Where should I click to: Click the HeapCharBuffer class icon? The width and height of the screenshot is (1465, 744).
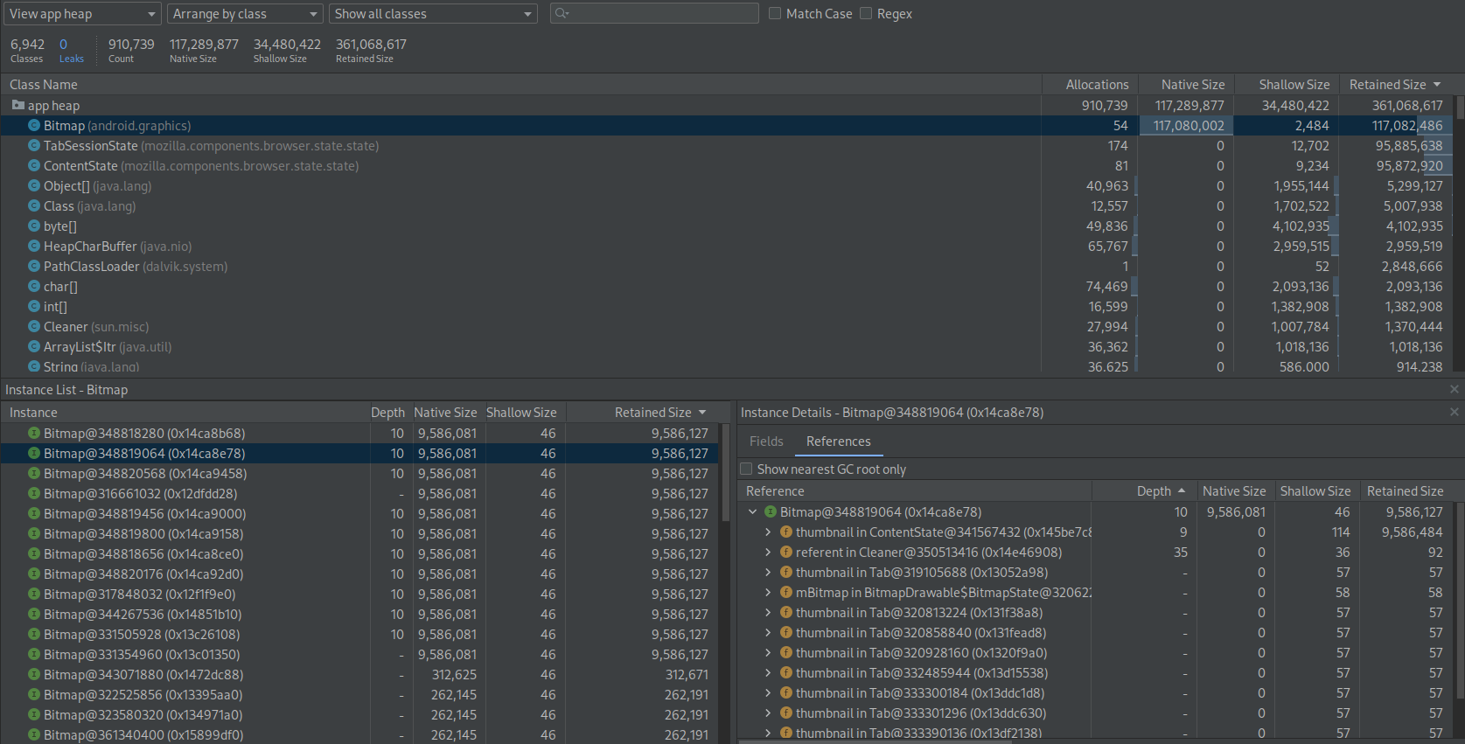(x=34, y=246)
